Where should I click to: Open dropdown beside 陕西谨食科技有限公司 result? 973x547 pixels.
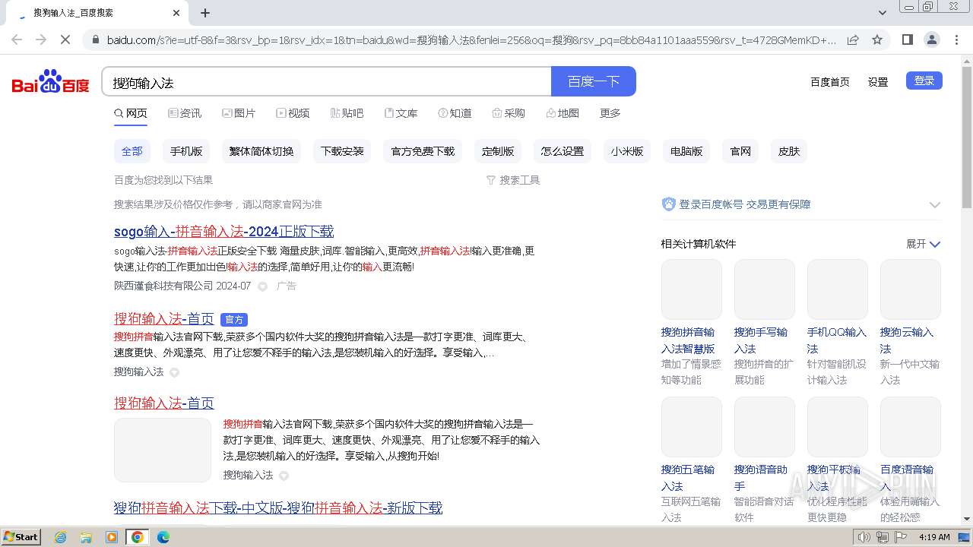point(262,286)
